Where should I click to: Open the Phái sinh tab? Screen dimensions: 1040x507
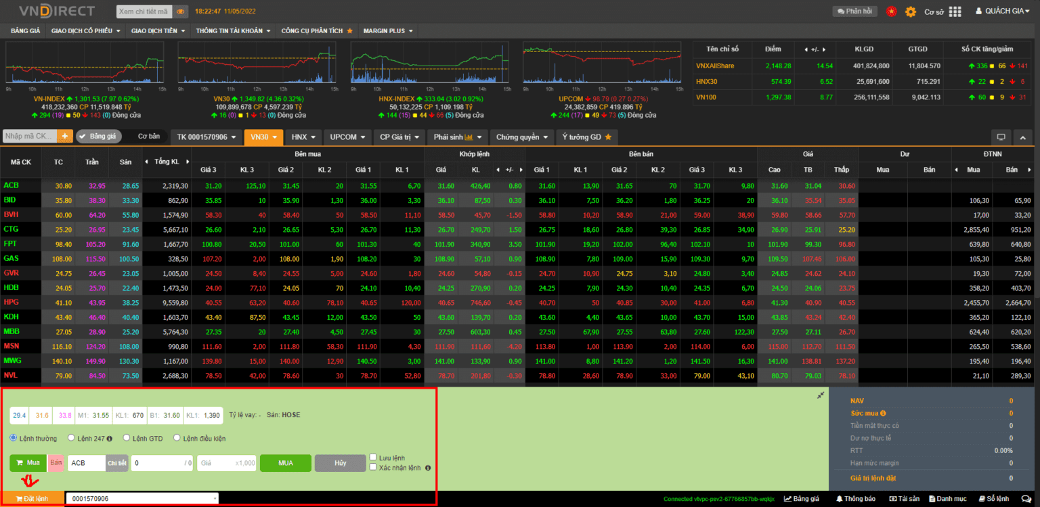457,137
